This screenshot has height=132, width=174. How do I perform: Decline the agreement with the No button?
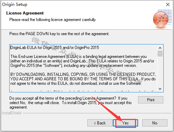coord(155,123)
